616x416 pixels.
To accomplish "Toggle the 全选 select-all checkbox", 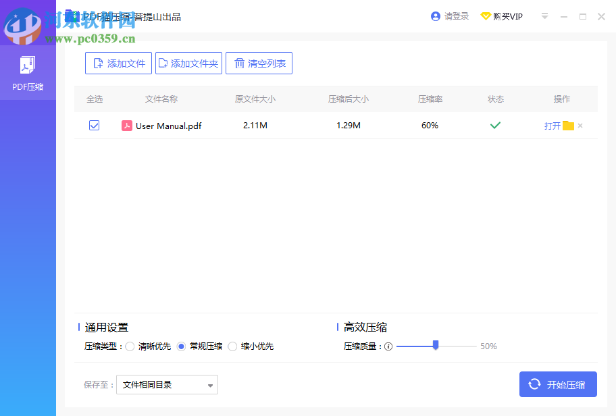I will pos(96,99).
